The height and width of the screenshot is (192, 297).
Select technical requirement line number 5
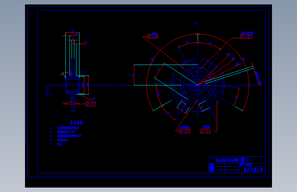[55, 144]
